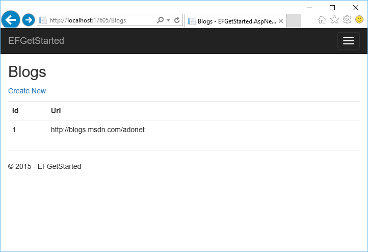Expand the address bar dropdown arrow
Screen dimensions: 368x252
tap(168, 20)
